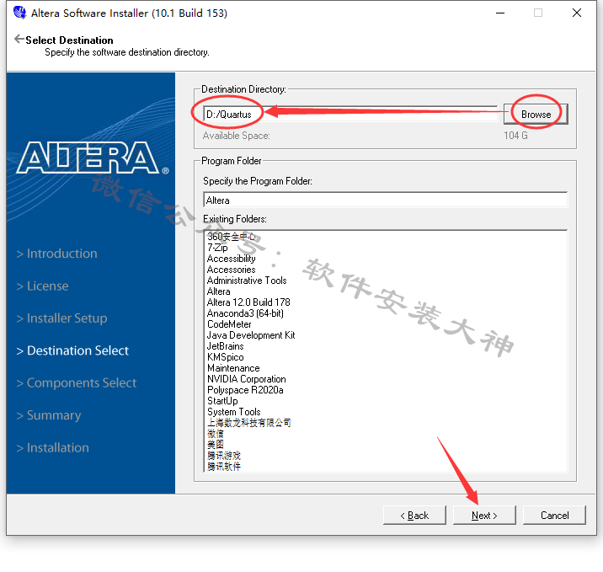Select Accessories in Existing Folders
The width and height of the screenshot is (603, 572).
tap(231, 270)
